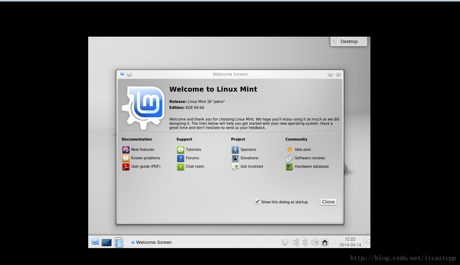This screenshot has width=460, height=265.
Task: Click the Chat room hash icon
Action: [181, 166]
